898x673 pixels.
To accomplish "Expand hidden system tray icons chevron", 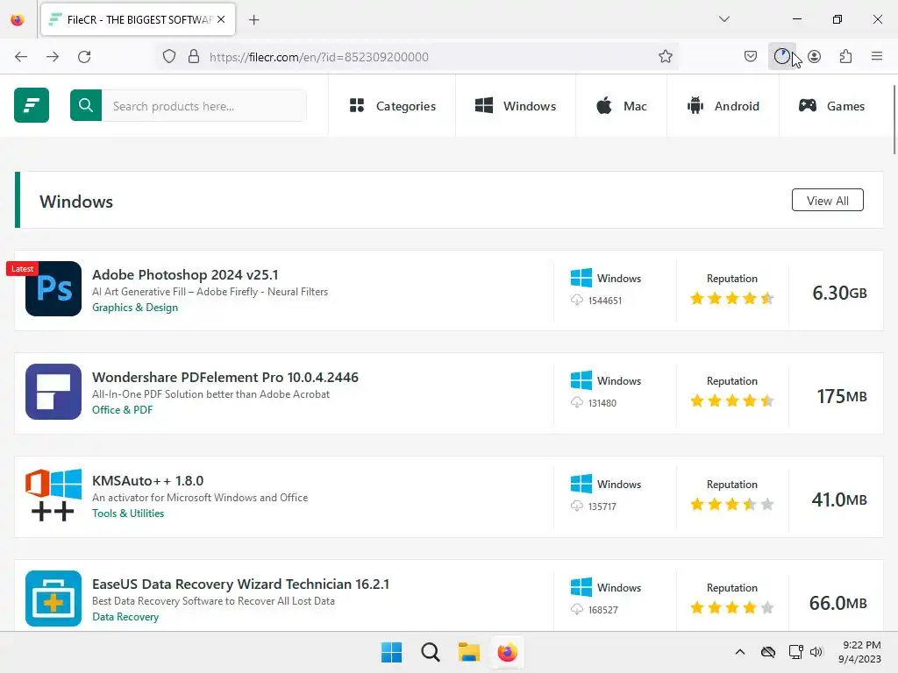I will pyautogui.click(x=740, y=652).
